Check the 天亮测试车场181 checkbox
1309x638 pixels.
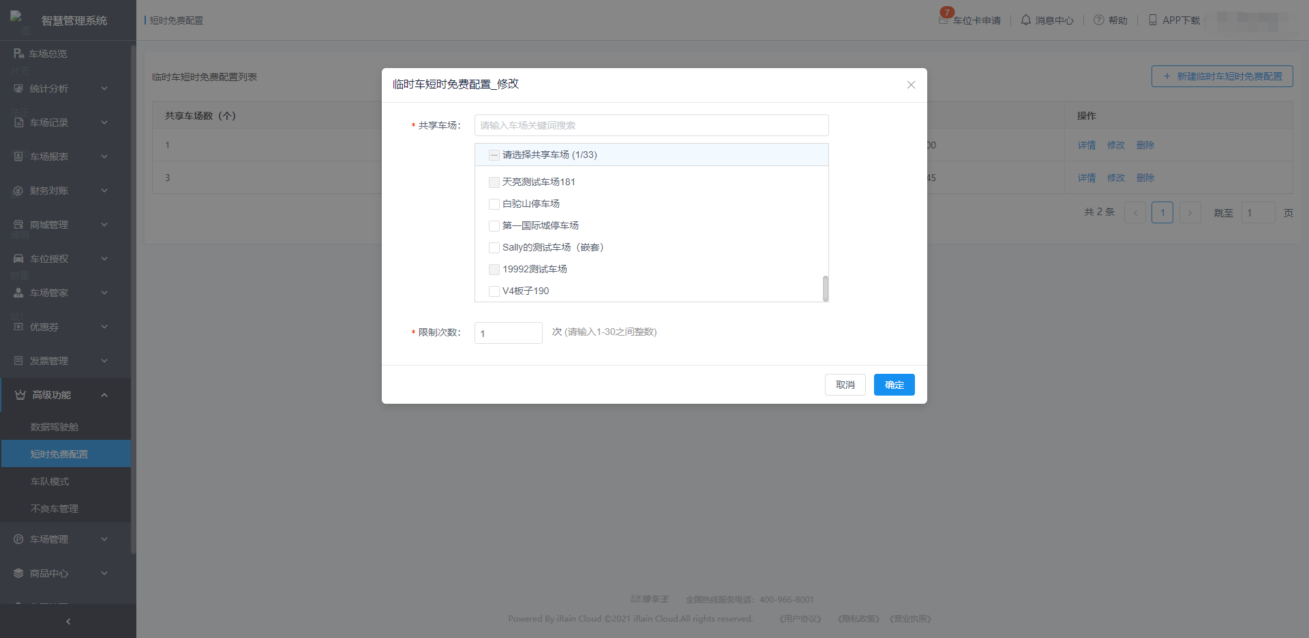494,182
